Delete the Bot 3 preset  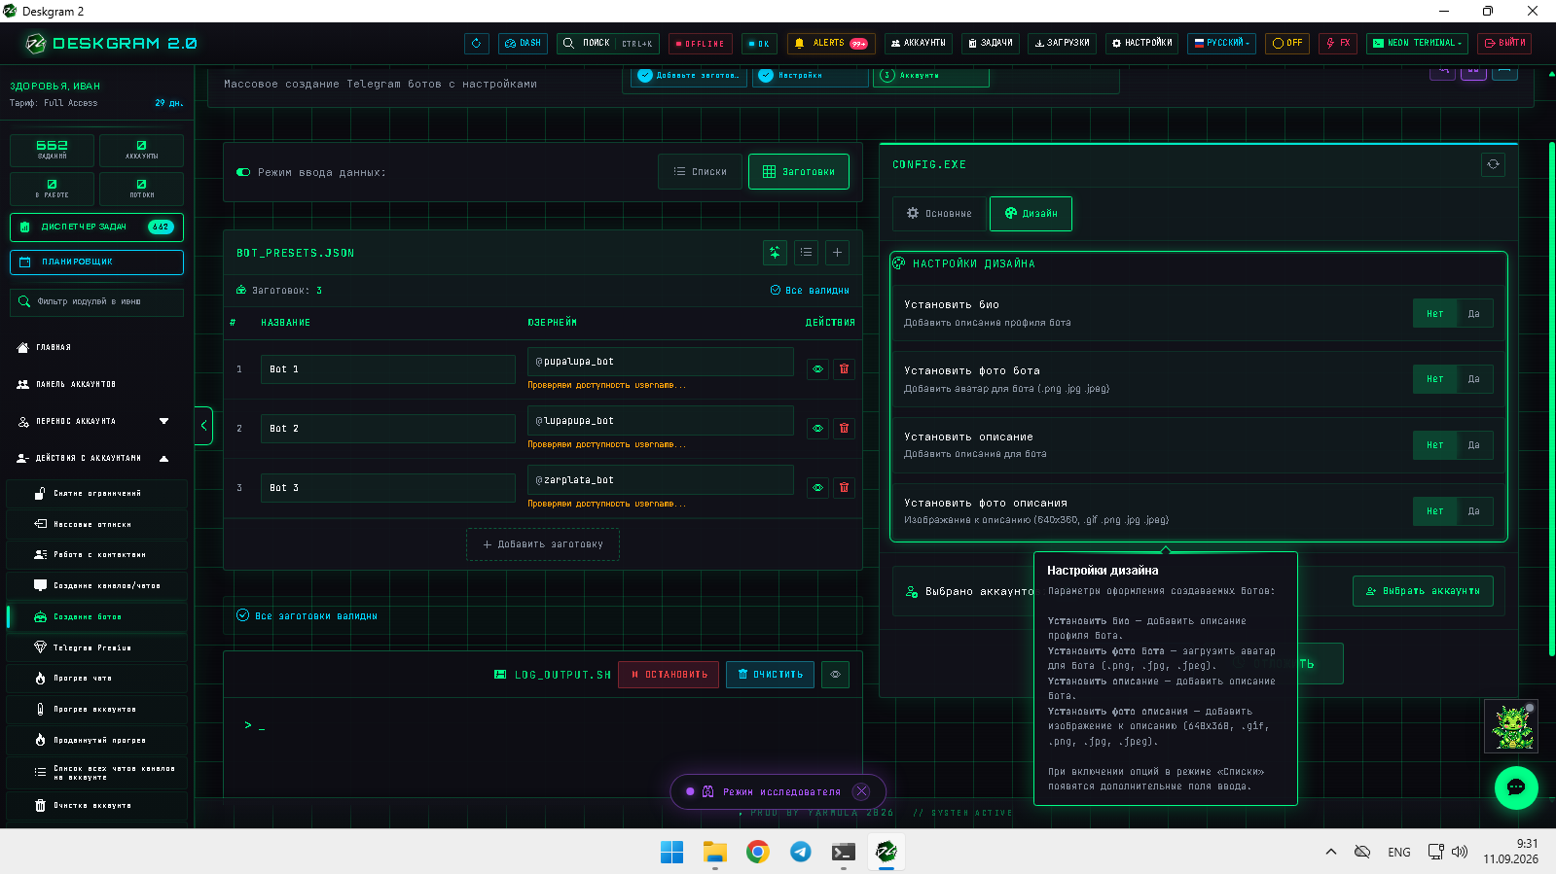[844, 488]
